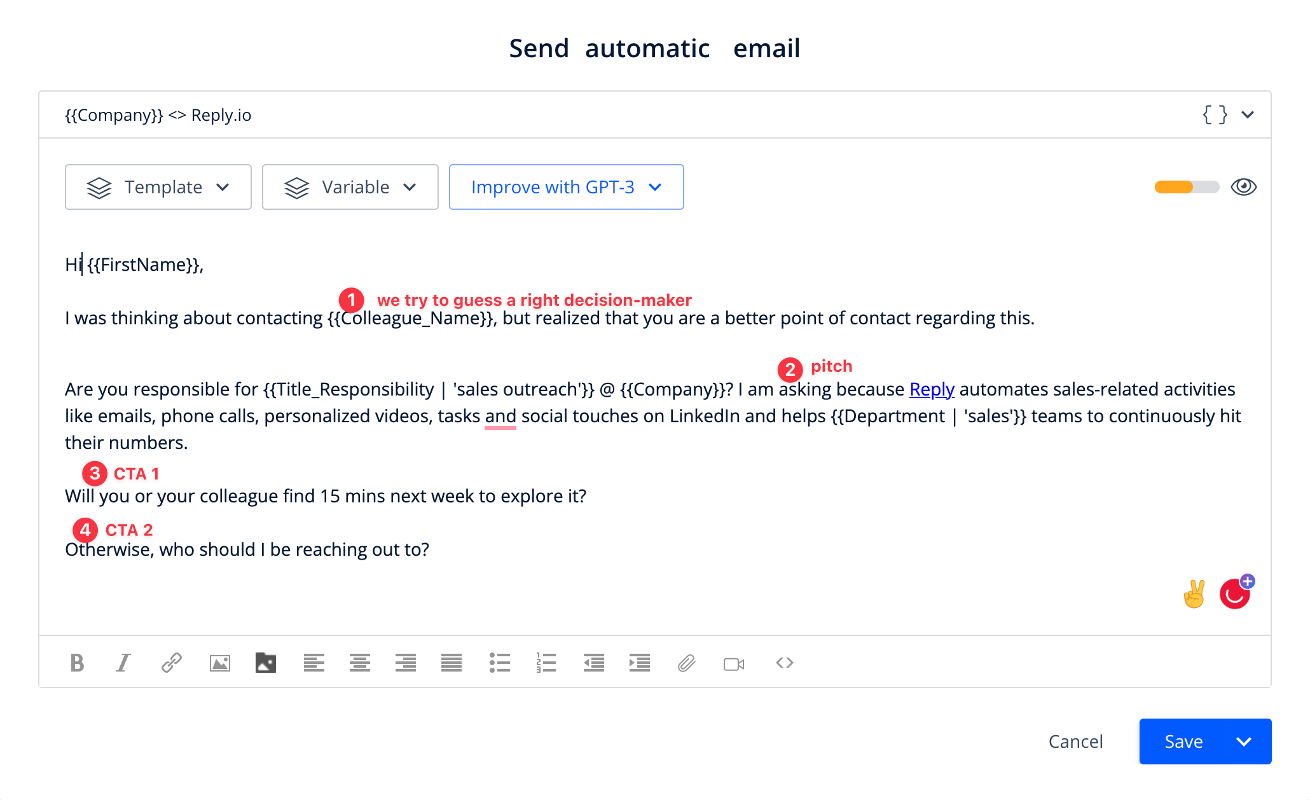
Task: Insert an image into the email
Action: [219, 663]
